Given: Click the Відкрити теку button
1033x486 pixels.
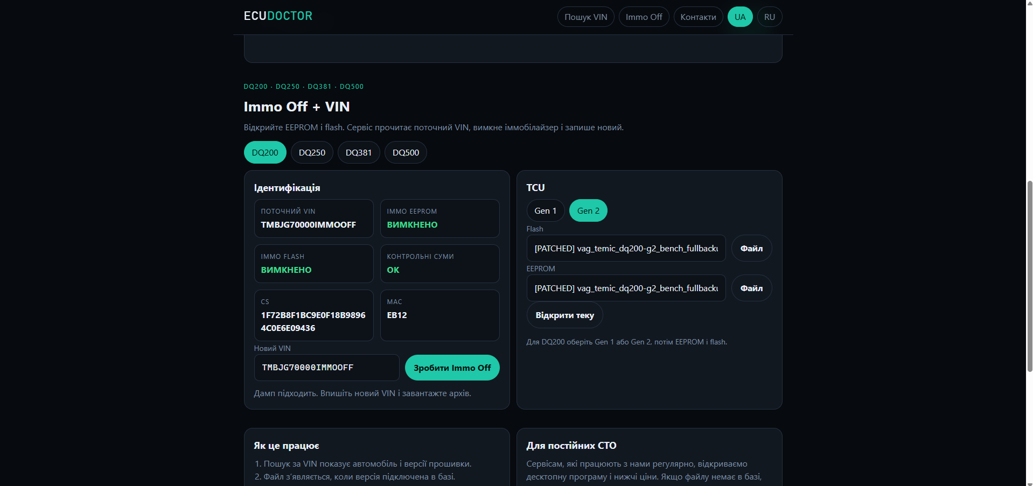Looking at the screenshot, I should [564, 315].
